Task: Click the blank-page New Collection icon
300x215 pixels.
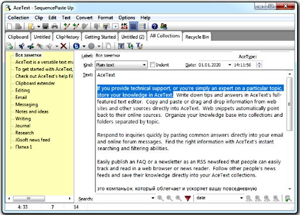Action: (x=9, y=26)
